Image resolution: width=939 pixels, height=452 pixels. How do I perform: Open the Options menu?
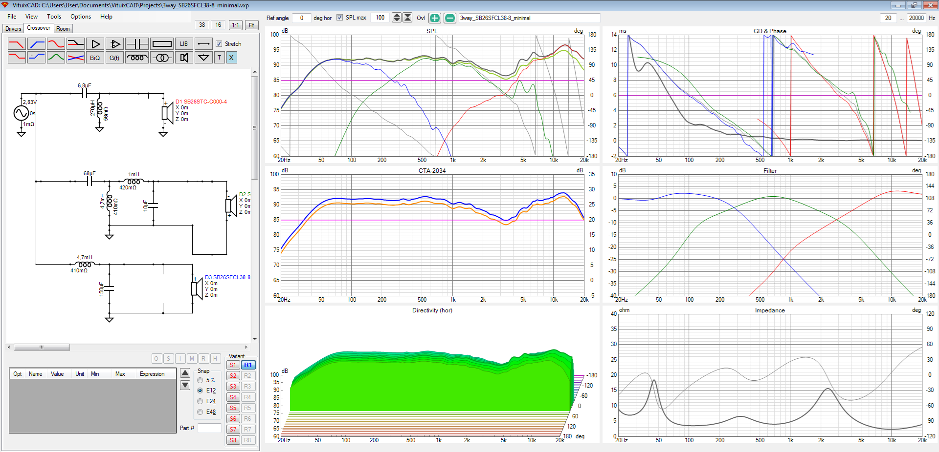click(x=81, y=17)
